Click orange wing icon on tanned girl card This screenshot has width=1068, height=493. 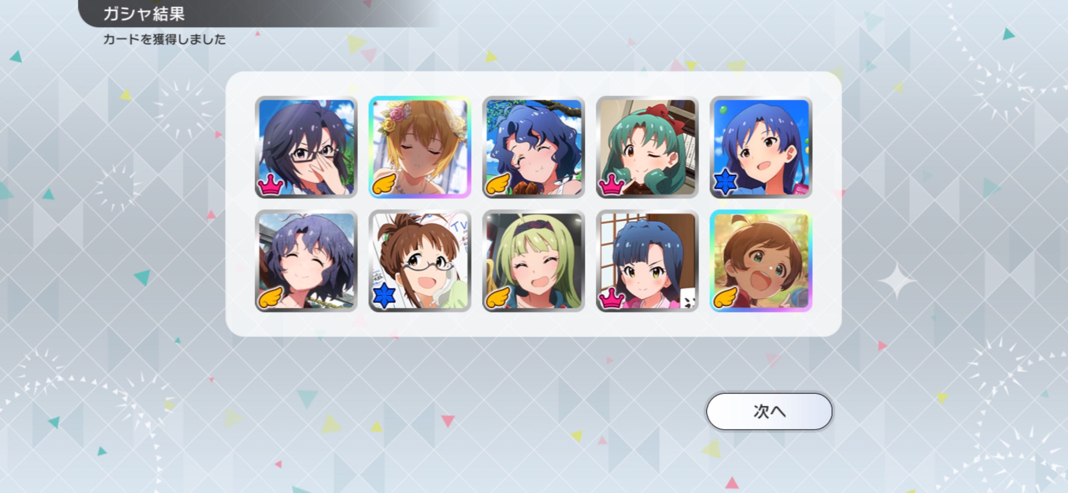click(726, 297)
